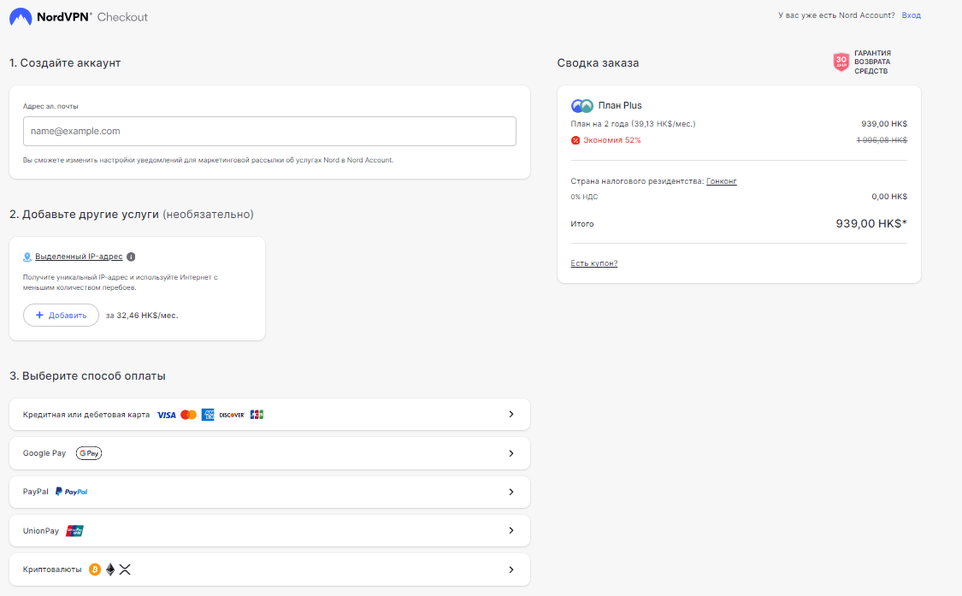Expand the Google Pay payment chevron
The image size is (962, 596).
click(x=511, y=453)
